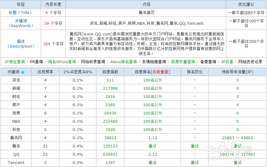Select the keyword cell Tencent
Screen dimensions: 267x167
tap(16, 163)
